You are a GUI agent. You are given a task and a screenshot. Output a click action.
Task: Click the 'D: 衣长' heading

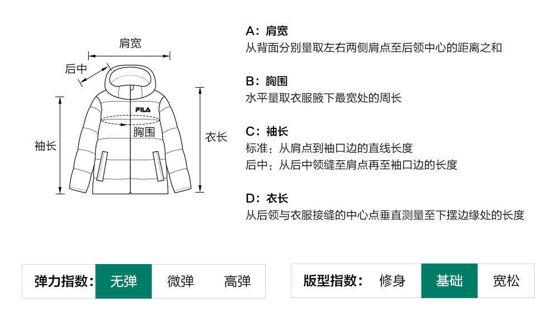coord(267,198)
